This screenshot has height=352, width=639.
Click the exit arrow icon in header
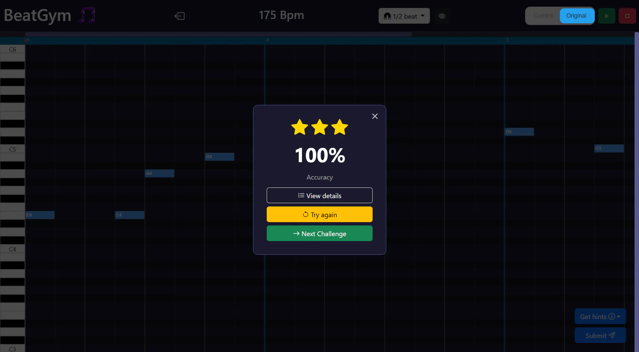click(x=179, y=16)
